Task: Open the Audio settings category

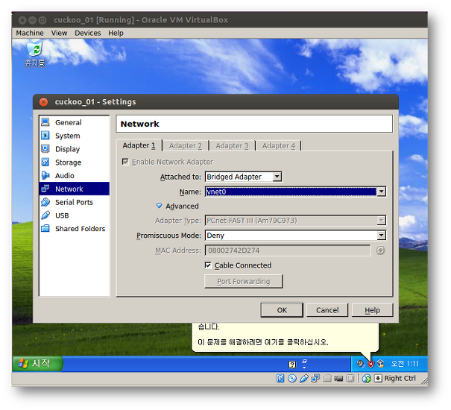Action: pyautogui.click(x=75, y=175)
